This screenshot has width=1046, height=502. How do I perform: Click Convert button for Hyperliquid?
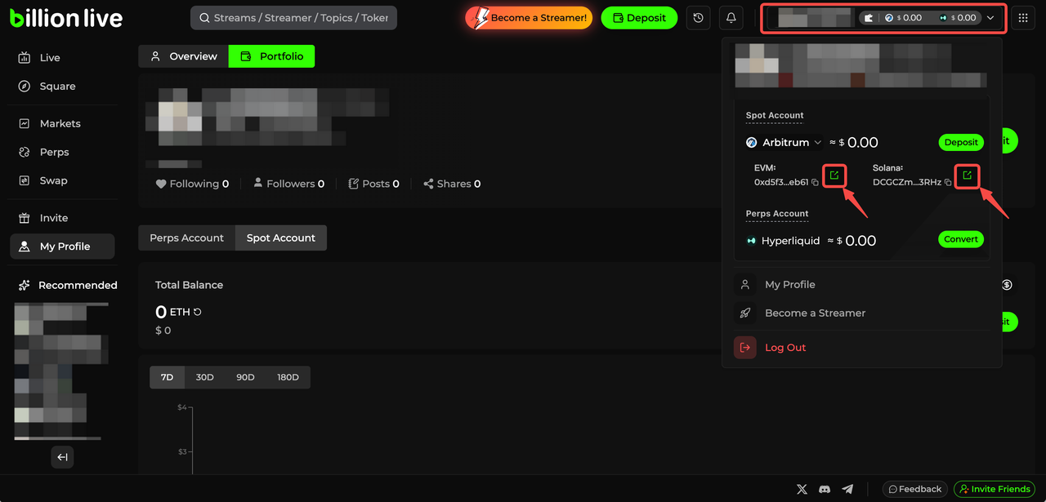(960, 239)
